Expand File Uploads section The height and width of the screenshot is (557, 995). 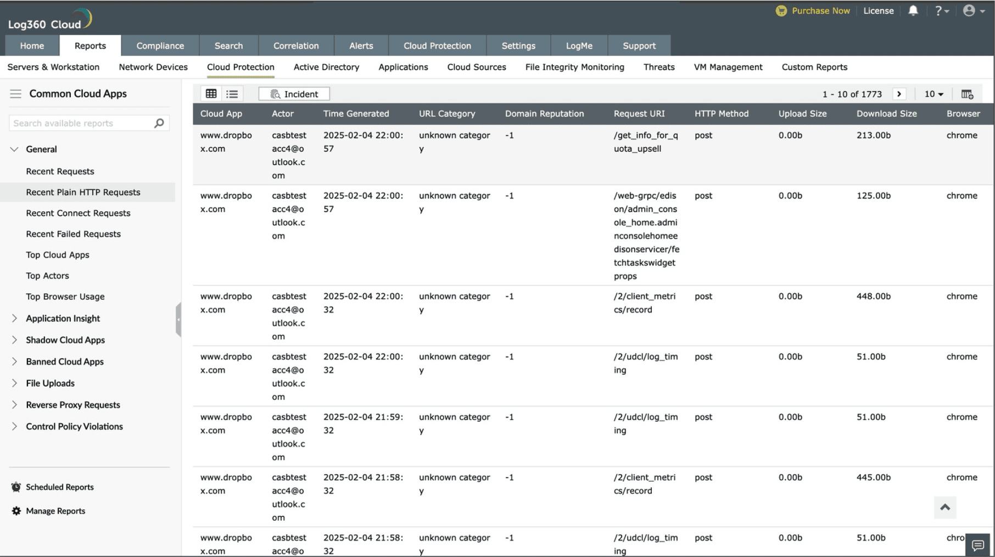click(x=15, y=383)
